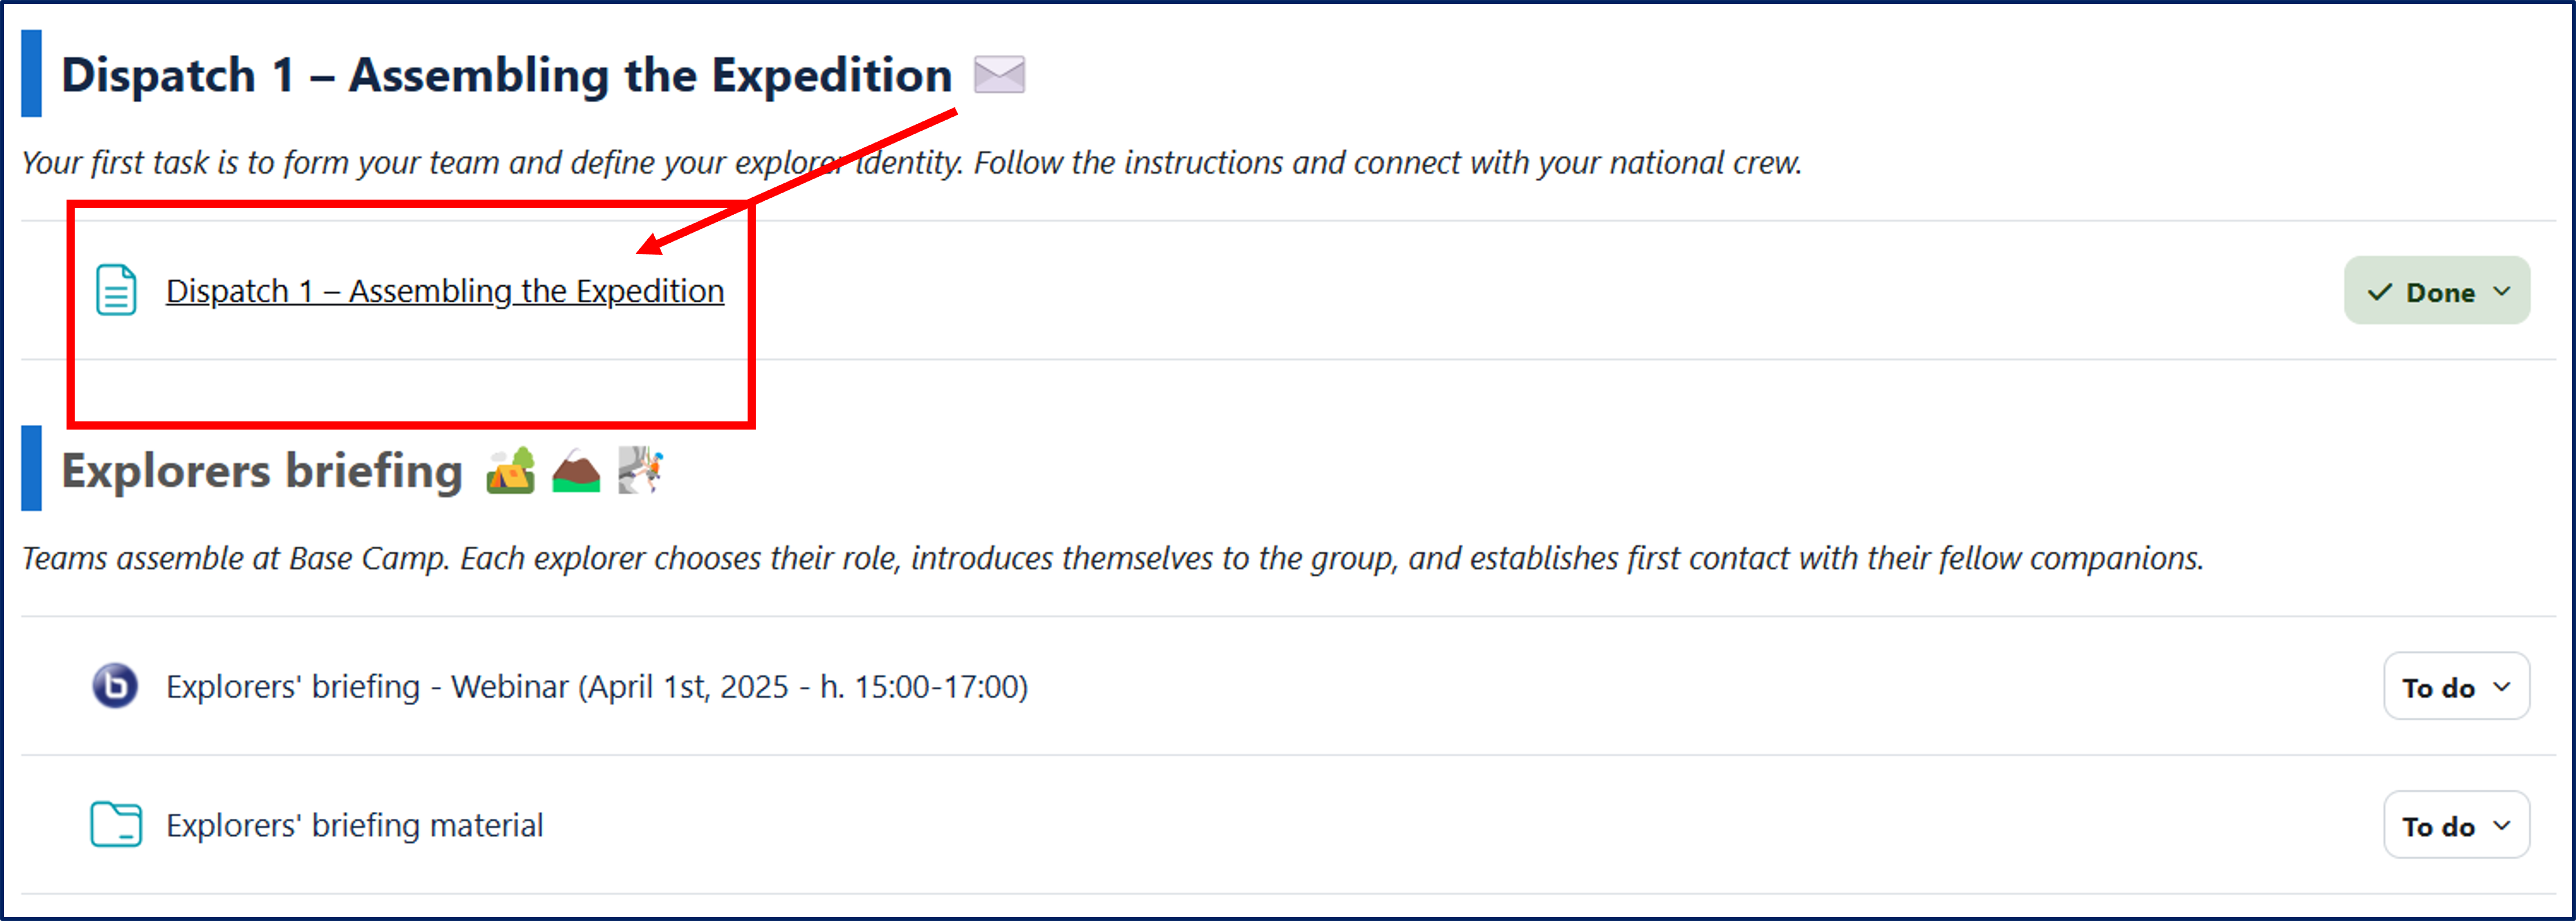Image resolution: width=2576 pixels, height=921 pixels.
Task: Expand the chevron on the Done button
Action: pyautogui.click(x=2502, y=291)
